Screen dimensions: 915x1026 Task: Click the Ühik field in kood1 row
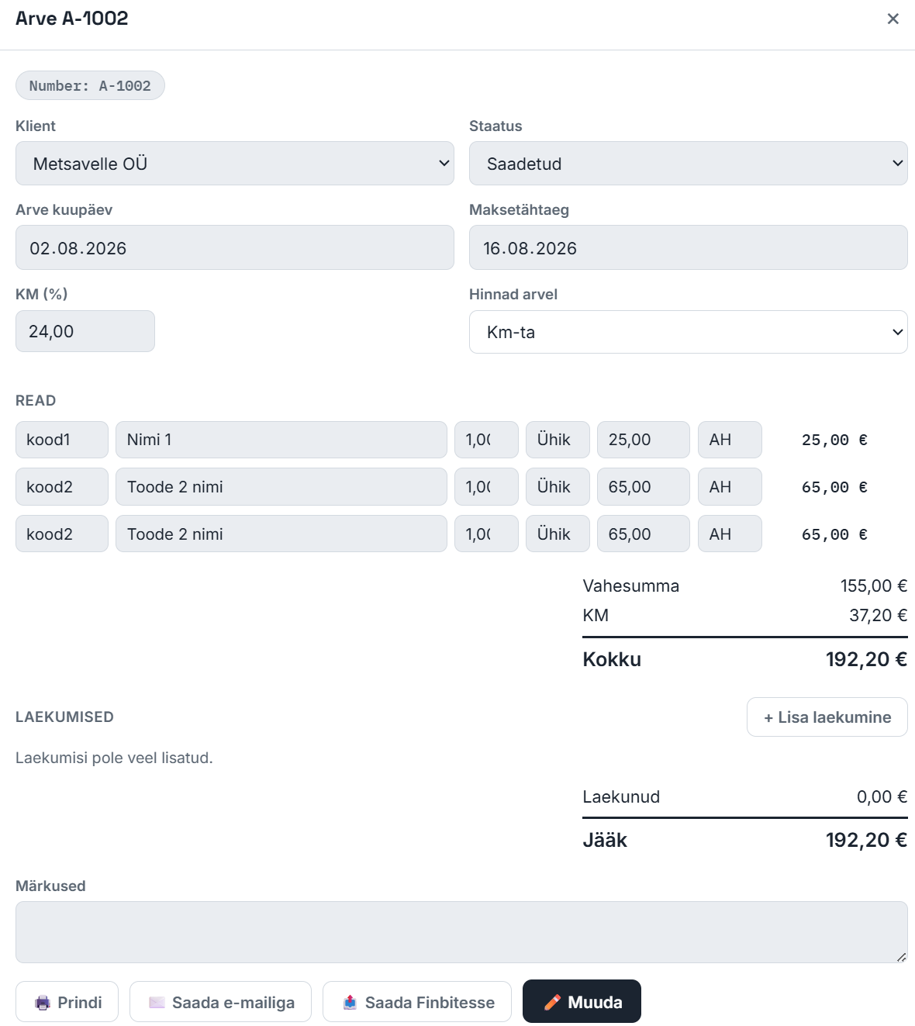click(558, 440)
